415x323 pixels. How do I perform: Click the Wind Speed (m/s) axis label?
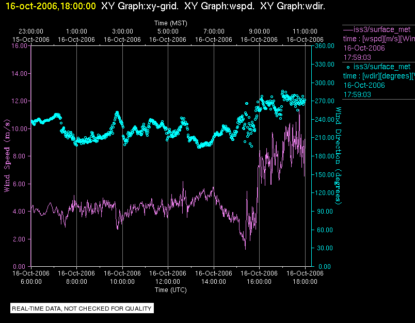tap(7, 156)
